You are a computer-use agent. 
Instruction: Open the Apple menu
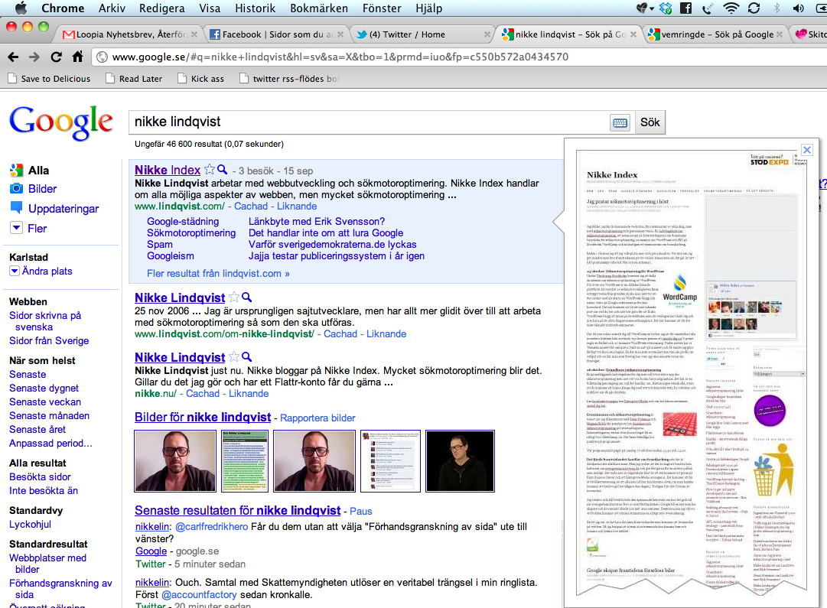click(21, 8)
